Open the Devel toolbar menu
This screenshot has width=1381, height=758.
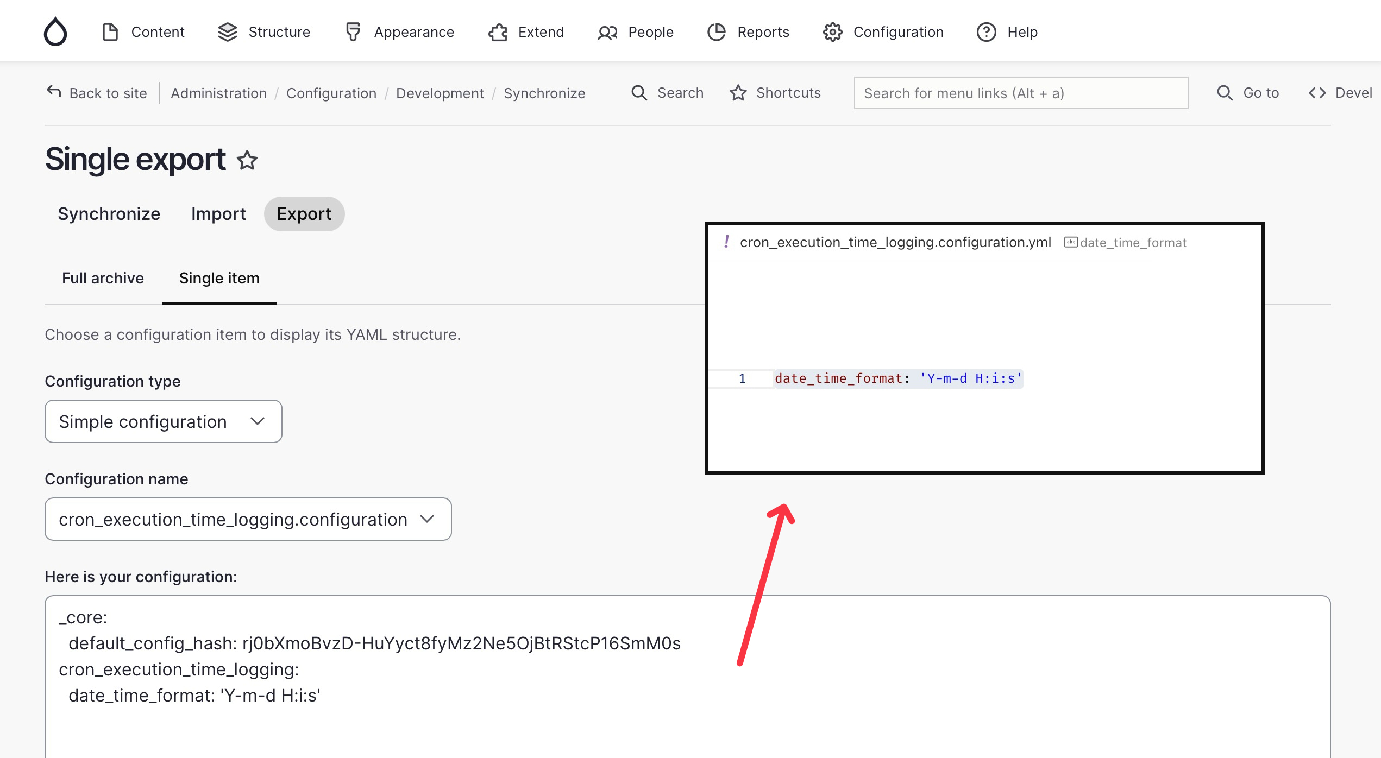point(1341,93)
